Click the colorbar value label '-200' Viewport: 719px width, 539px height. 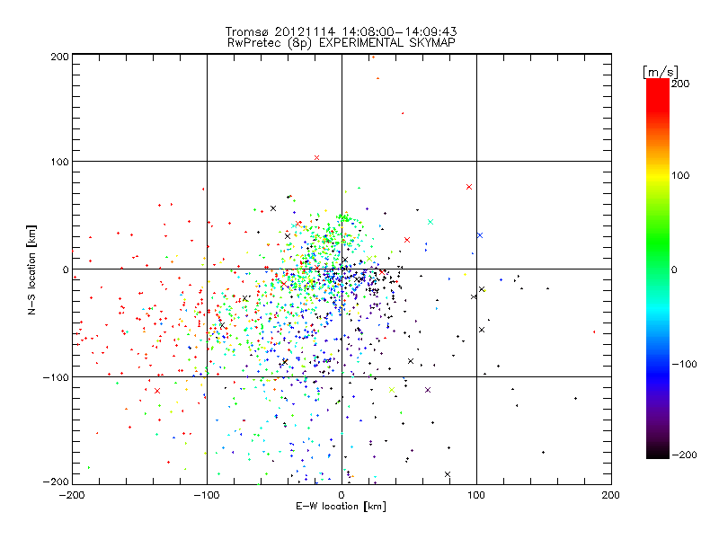click(x=684, y=455)
